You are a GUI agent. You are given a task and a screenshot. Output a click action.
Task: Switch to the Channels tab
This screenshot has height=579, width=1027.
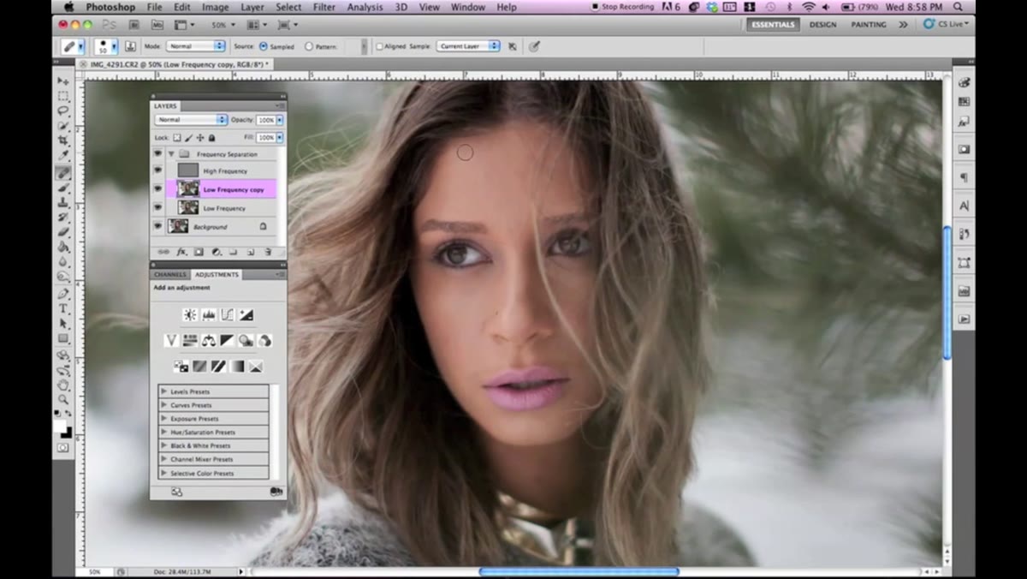170,274
